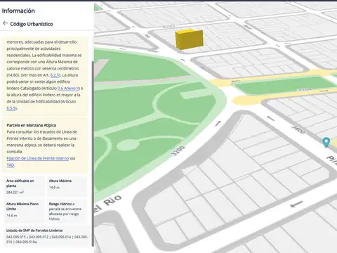This screenshot has width=337, height=253.
Task: Click the Altura Máxima Plano Límite label
Action: coord(22,207)
